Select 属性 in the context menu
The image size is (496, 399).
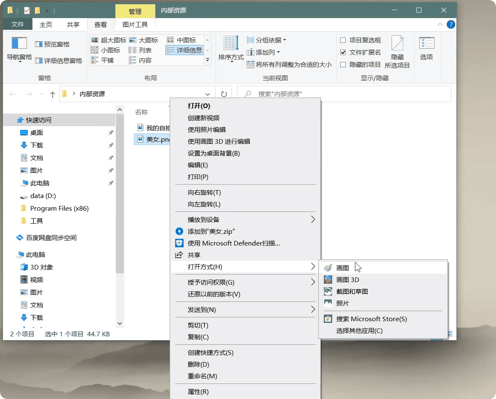point(198,392)
